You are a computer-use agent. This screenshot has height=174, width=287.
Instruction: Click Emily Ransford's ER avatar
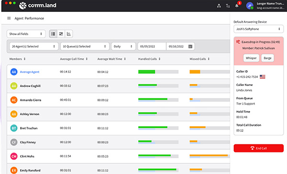point(14,170)
